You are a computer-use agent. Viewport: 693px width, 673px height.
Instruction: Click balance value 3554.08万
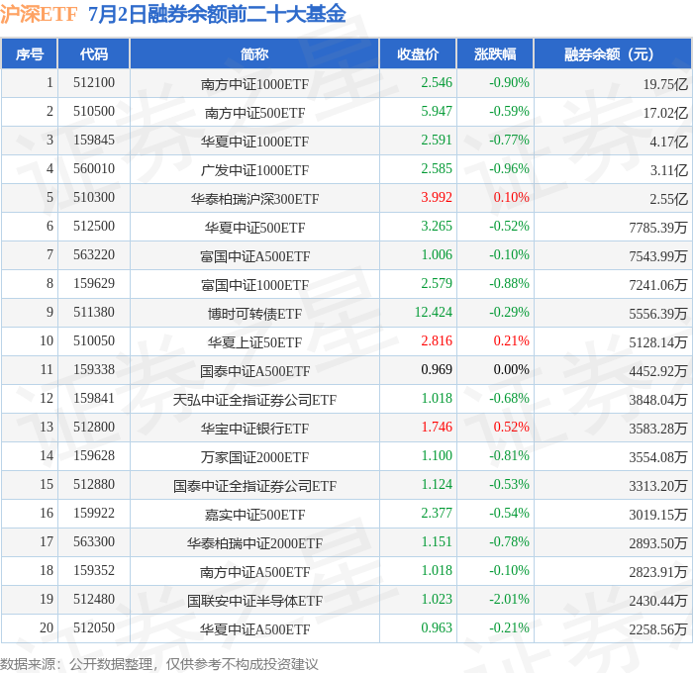tap(658, 457)
